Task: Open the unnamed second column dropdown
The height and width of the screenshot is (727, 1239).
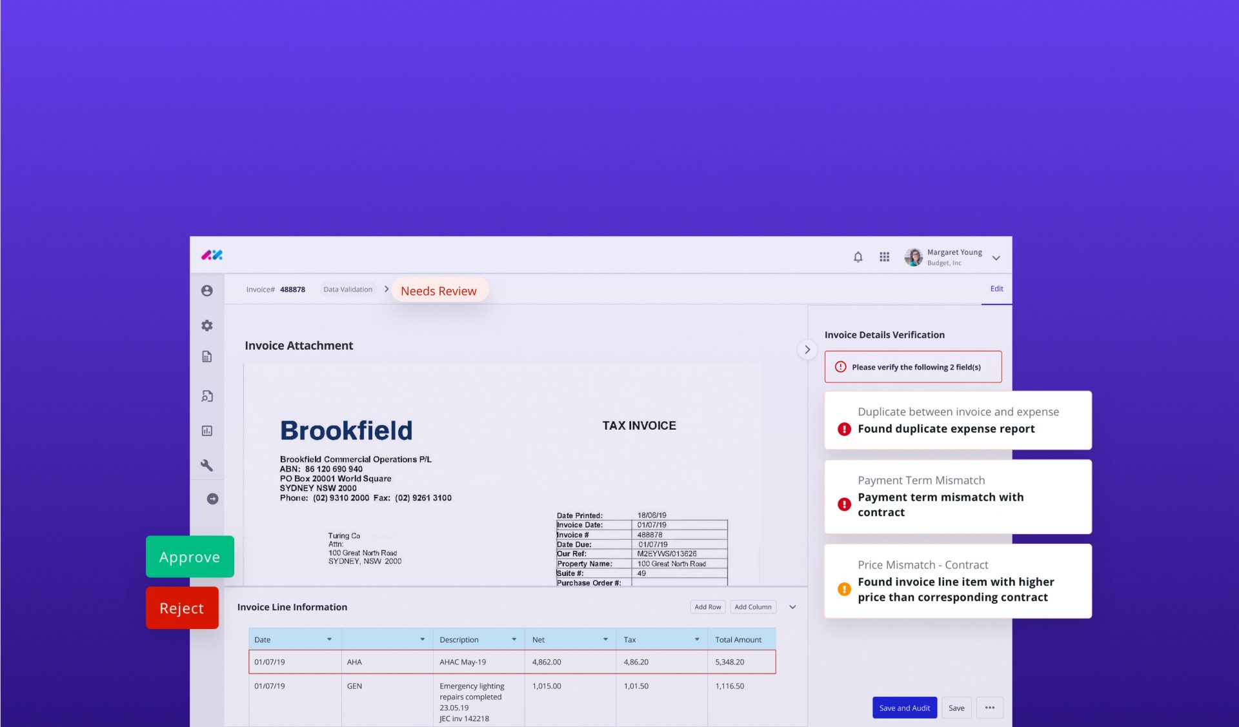Action: tap(423, 639)
